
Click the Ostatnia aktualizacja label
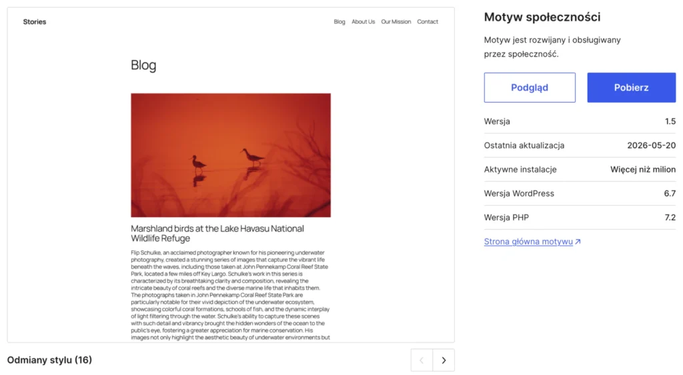point(524,145)
